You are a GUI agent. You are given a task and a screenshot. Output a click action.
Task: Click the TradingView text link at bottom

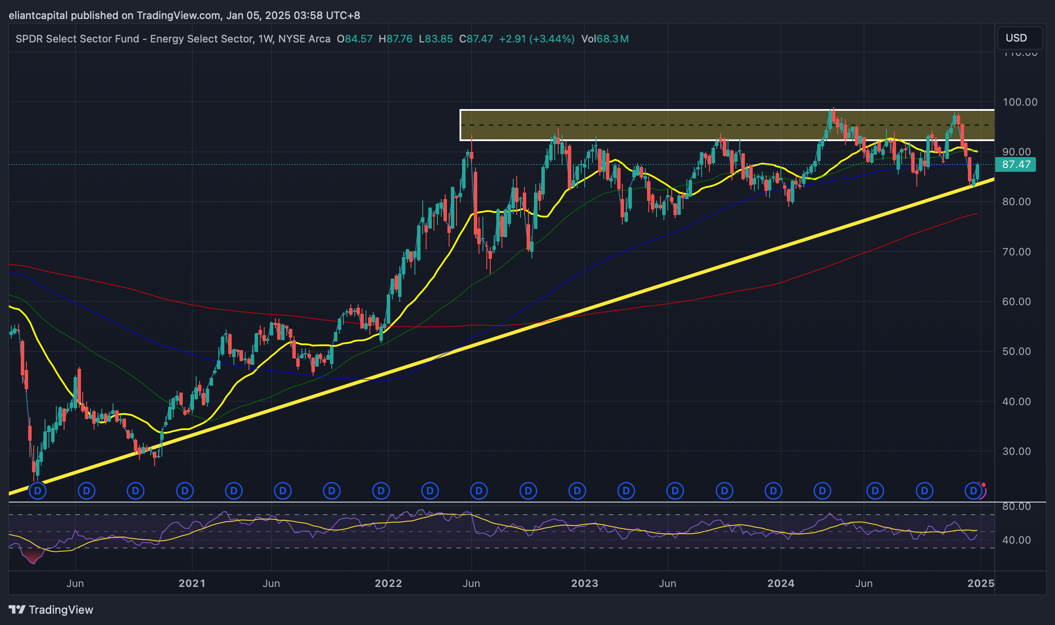coord(61,609)
